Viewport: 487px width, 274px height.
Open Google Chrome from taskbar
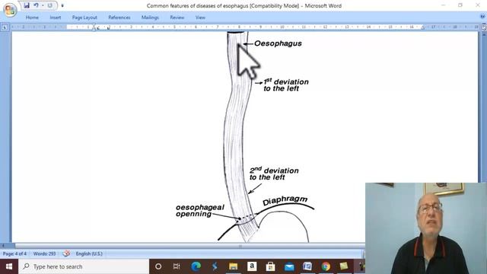point(326,266)
